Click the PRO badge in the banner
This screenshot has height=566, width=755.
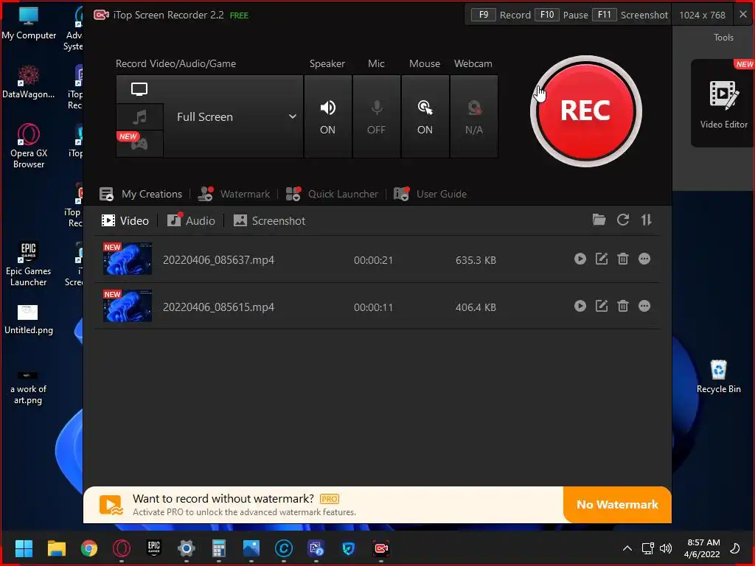tap(330, 499)
